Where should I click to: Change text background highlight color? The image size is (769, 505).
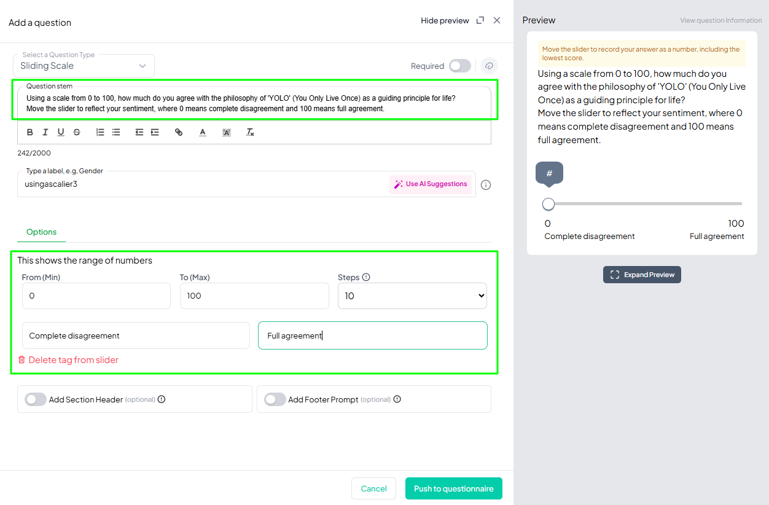[x=227, y=132]
